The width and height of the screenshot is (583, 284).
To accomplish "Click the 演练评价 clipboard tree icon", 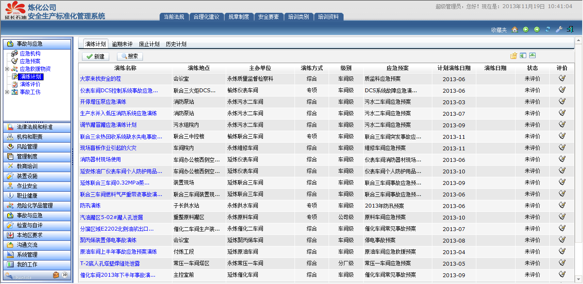I will 15,84.
